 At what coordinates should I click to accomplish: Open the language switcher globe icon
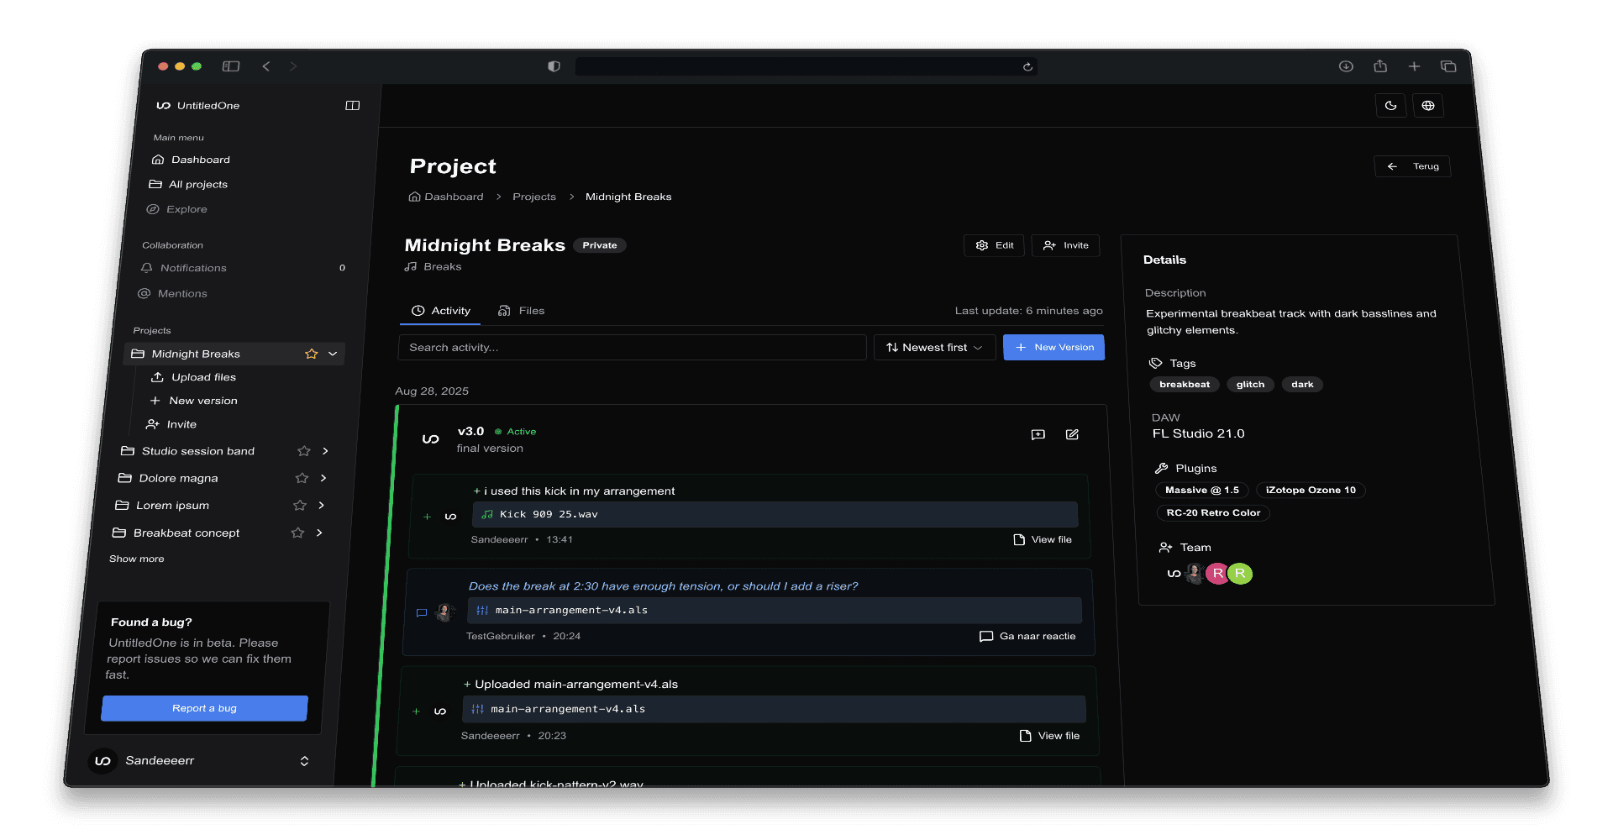[x=1427, y=105]
